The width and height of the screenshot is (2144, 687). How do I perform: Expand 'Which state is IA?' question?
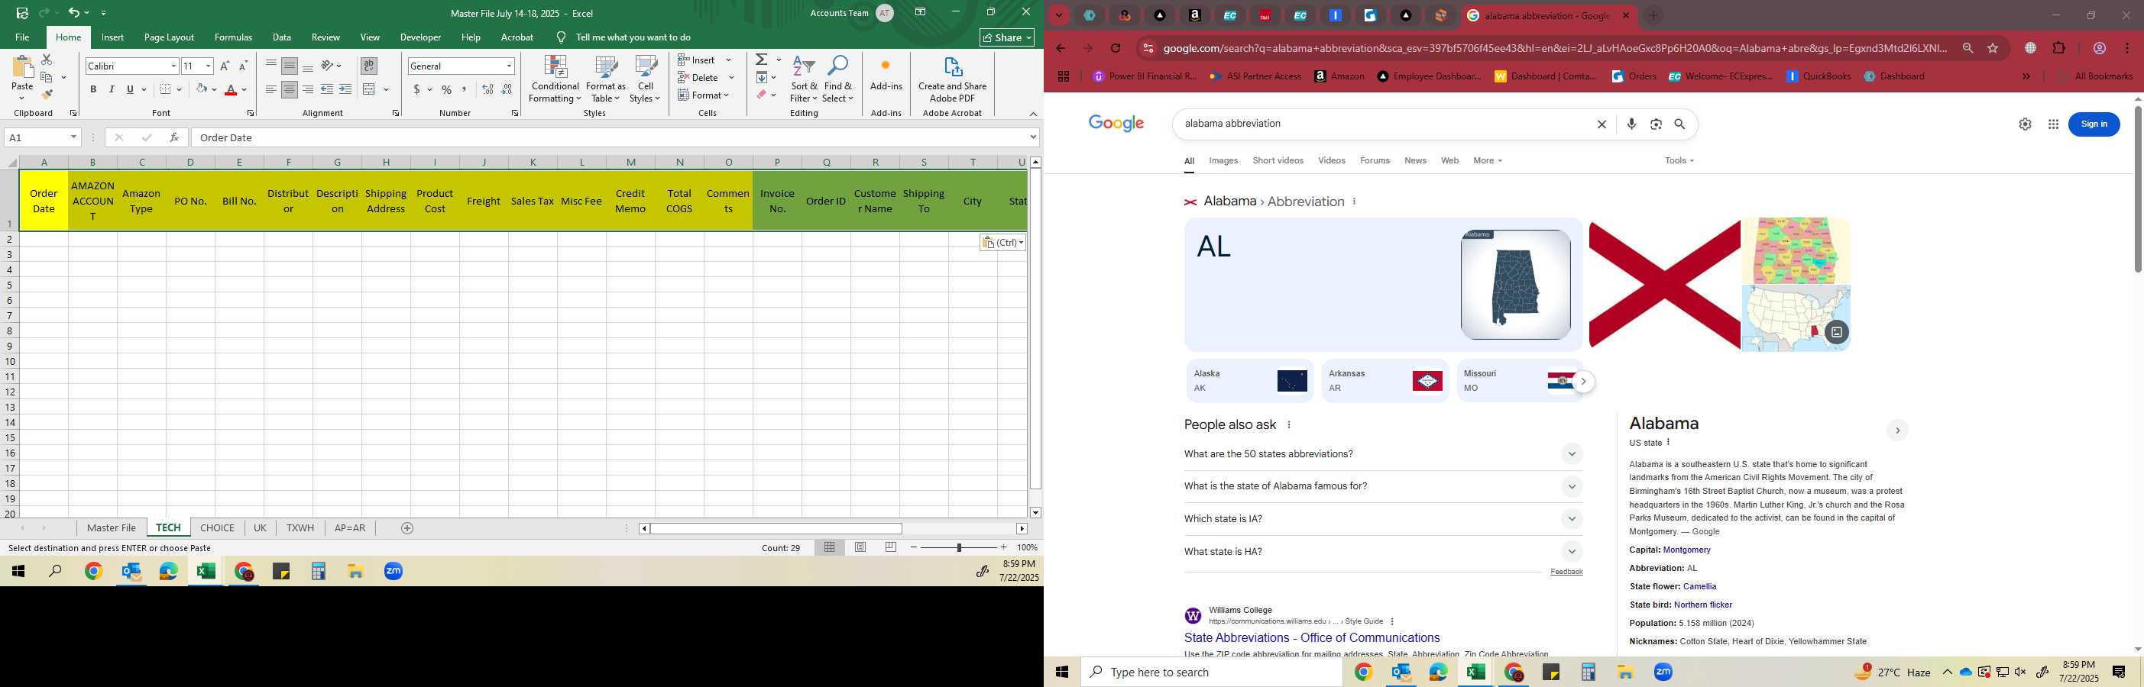pyautogui.click(x=1382, y=519)
